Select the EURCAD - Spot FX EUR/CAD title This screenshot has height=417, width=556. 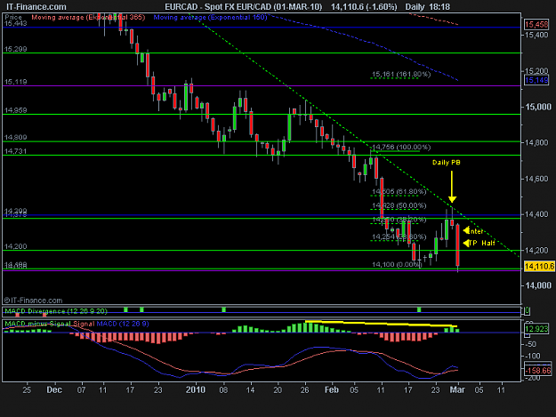pos(244,7)
